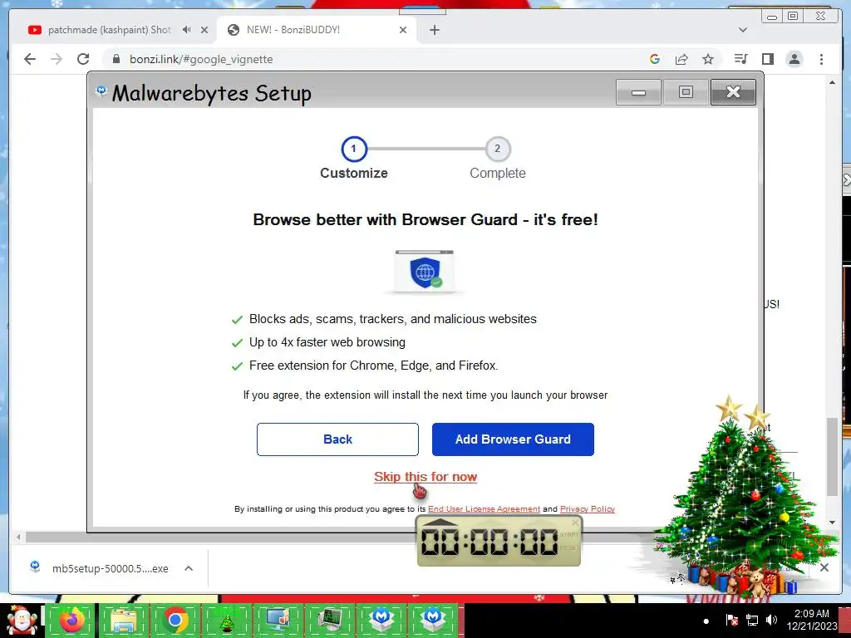851x638 pixels.
Task: Switch to NEW! - BonziBUDDY! tab
Action: (317, 30)
